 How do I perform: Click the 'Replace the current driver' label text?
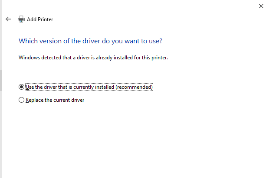(x=55, y=100)
